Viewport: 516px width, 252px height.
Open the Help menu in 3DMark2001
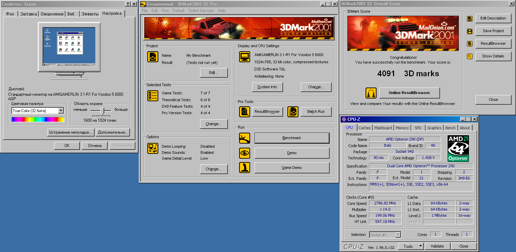coord(222,11)
